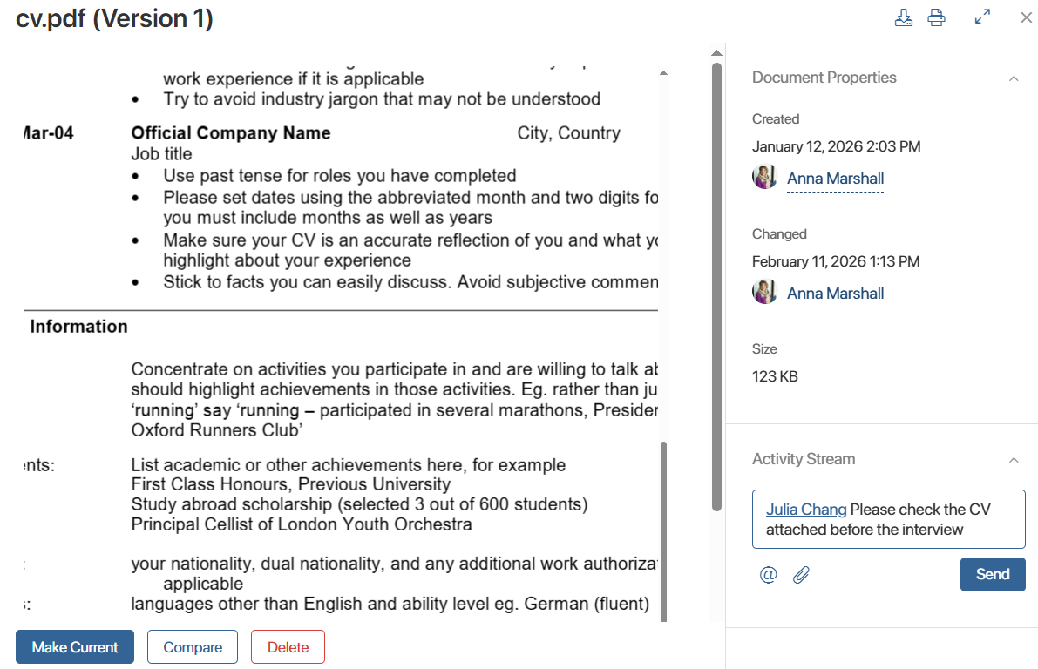Click Anna Marshall's avatar under Changed
The width and height of the screenshot is (1038, 669).
click(764, 292)
